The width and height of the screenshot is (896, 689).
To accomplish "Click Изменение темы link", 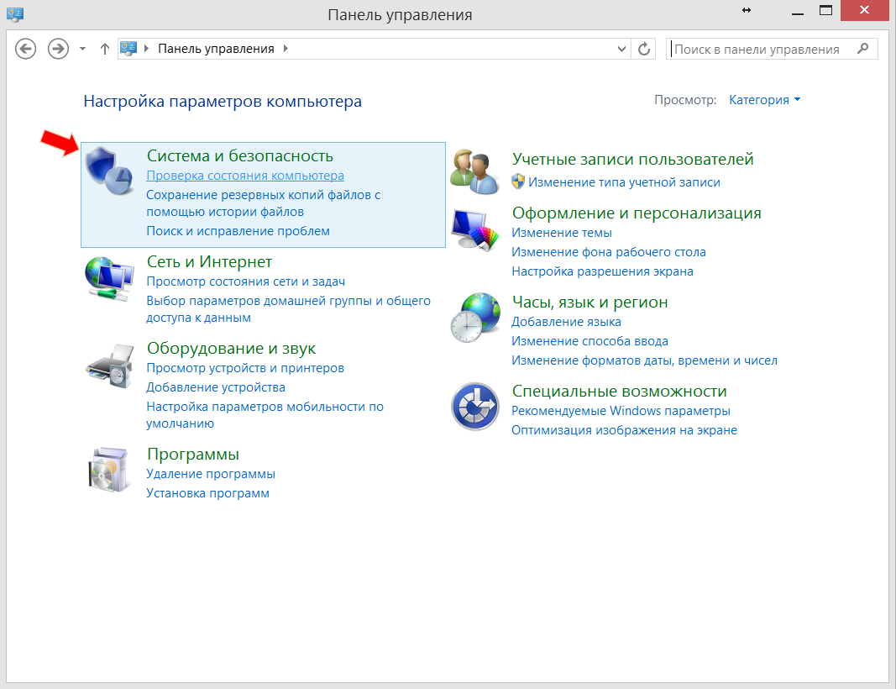I will [x=562, y=233].
